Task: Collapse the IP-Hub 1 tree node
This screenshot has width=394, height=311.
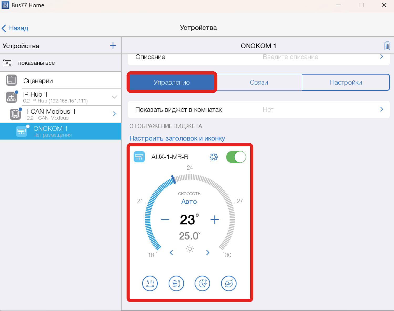Action: point(114,97)
